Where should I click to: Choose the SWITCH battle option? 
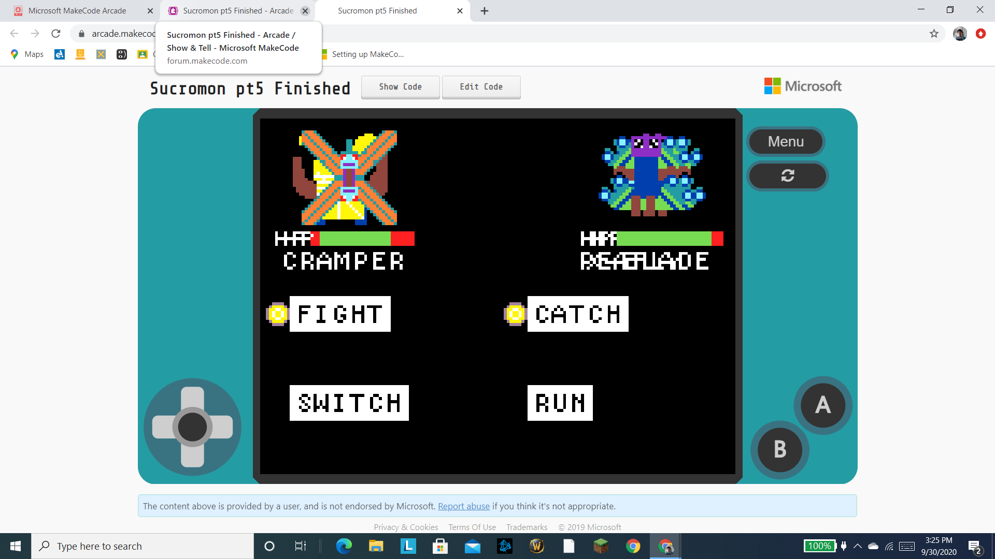pyautogui.click(x=349, y=403)
